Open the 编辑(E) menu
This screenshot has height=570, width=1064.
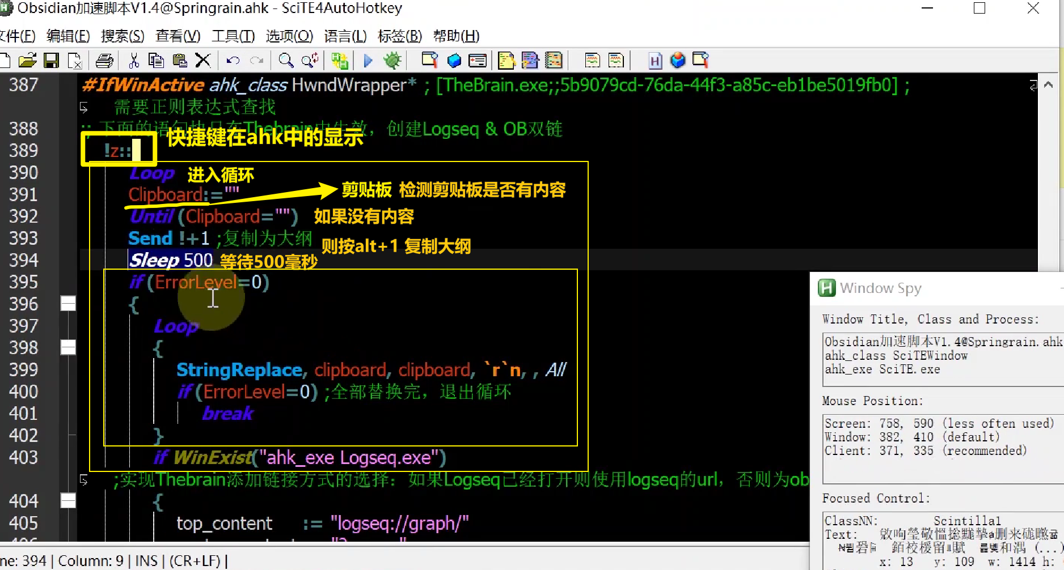(68, 36)
